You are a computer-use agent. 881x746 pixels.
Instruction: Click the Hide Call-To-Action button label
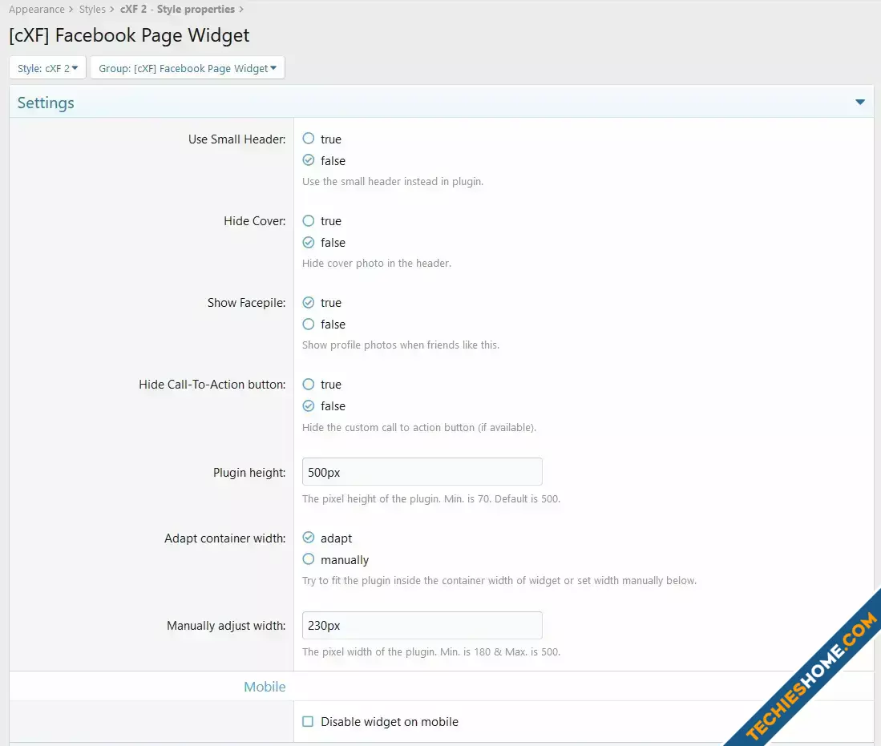point(212,385)
